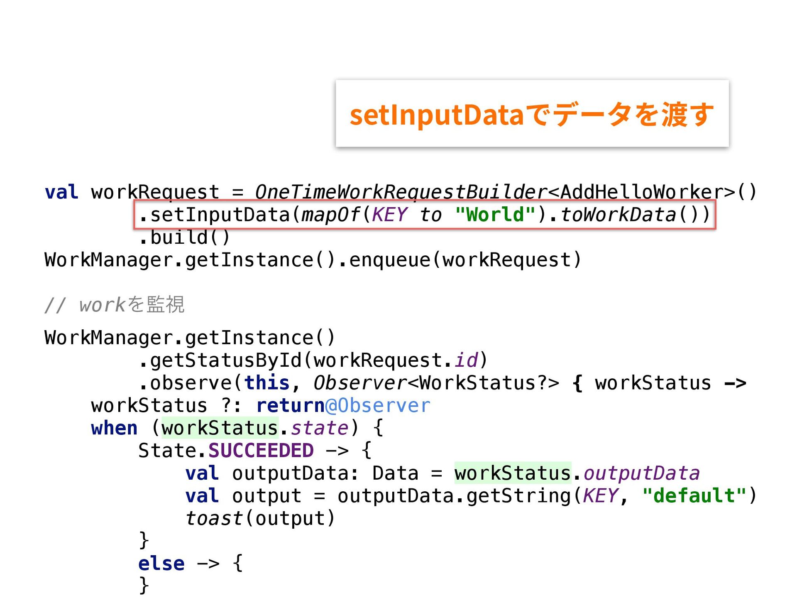797x598 pixels.
Task: Click the highlighted workStatus before state
Action: pos(220,428)
